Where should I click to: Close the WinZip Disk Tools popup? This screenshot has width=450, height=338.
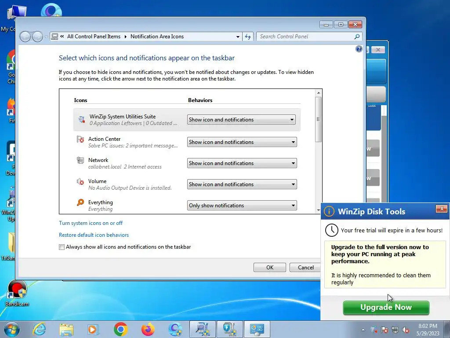click(x=442, y=209)
